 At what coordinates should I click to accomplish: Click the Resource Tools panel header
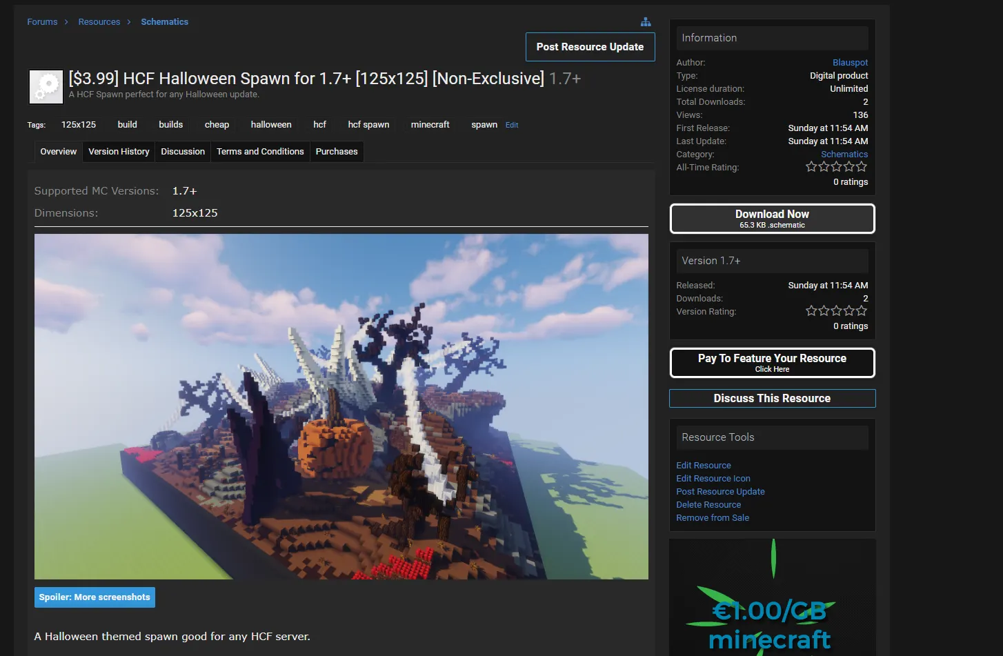[x=773, y=437]
